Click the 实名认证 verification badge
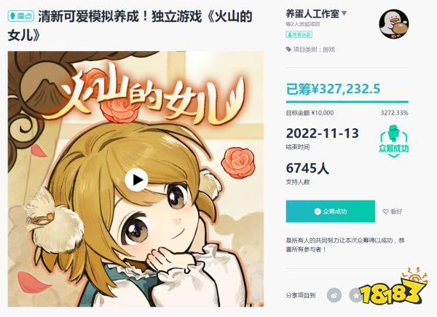The image size is (437, 317). tap(299, 34)
